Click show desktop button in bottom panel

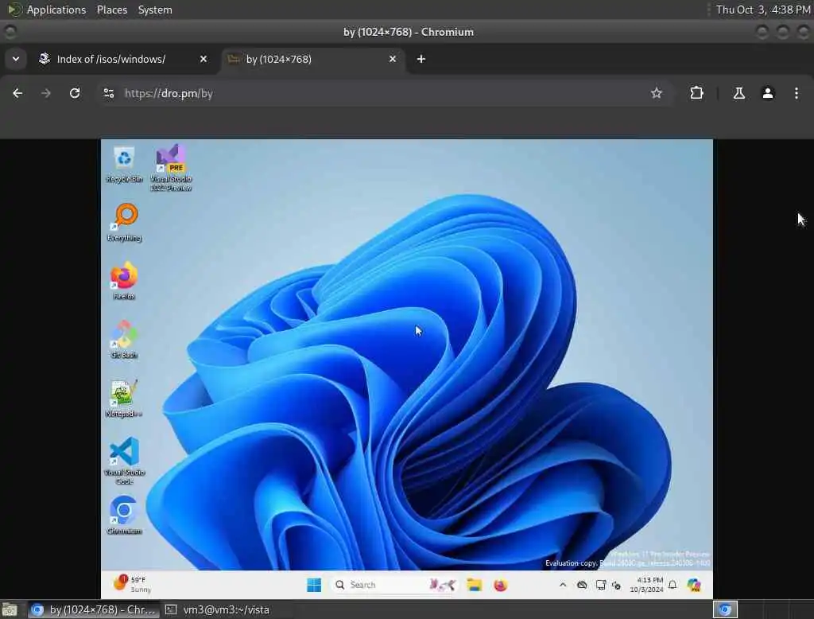click(10, 609)
